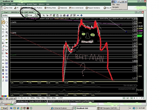Switch to DealBook 360 taskbar item
159x110 pixels.
click(85, 108)
